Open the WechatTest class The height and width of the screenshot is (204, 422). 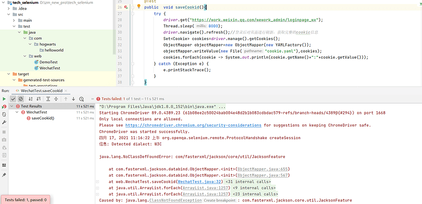pyautogui.click(x=50, y=68)
